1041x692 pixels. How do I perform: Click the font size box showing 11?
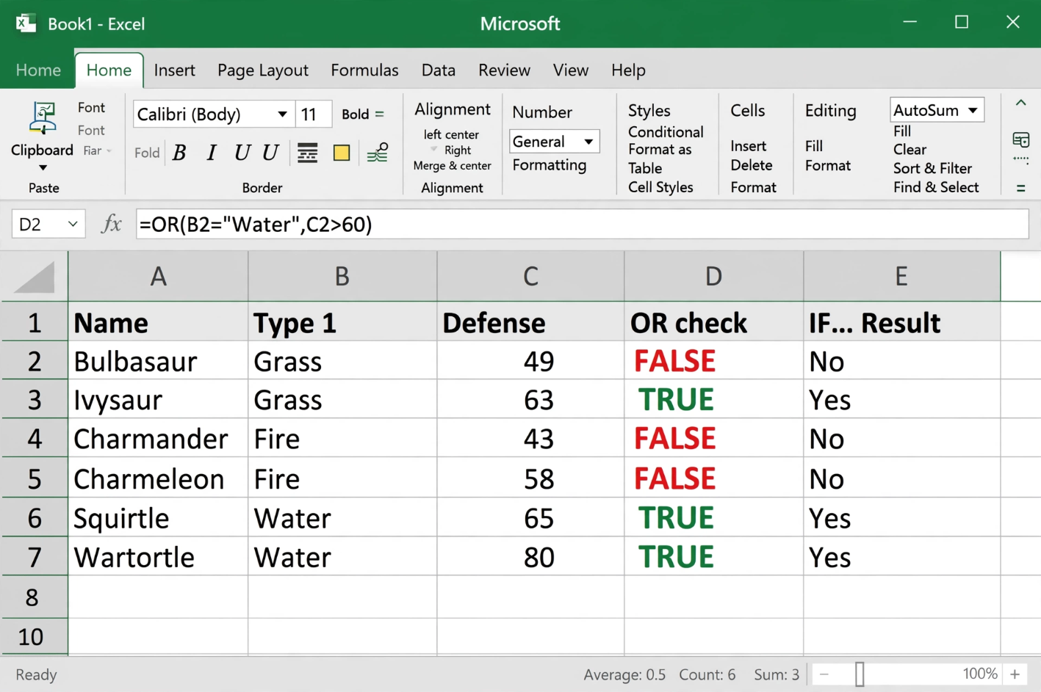coord(314,114)
